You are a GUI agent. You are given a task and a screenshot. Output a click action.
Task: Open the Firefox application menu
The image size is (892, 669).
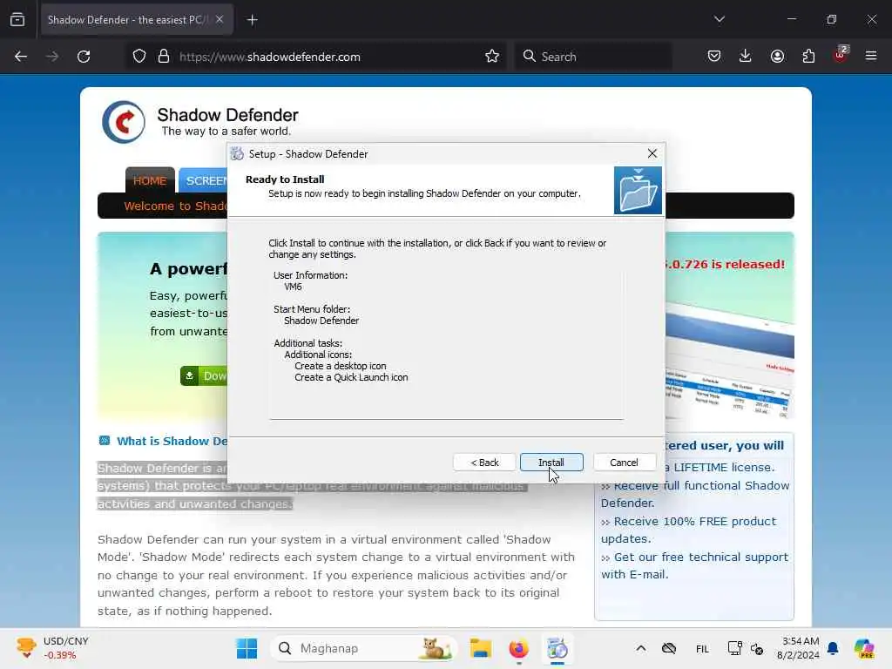click(871, 56)
